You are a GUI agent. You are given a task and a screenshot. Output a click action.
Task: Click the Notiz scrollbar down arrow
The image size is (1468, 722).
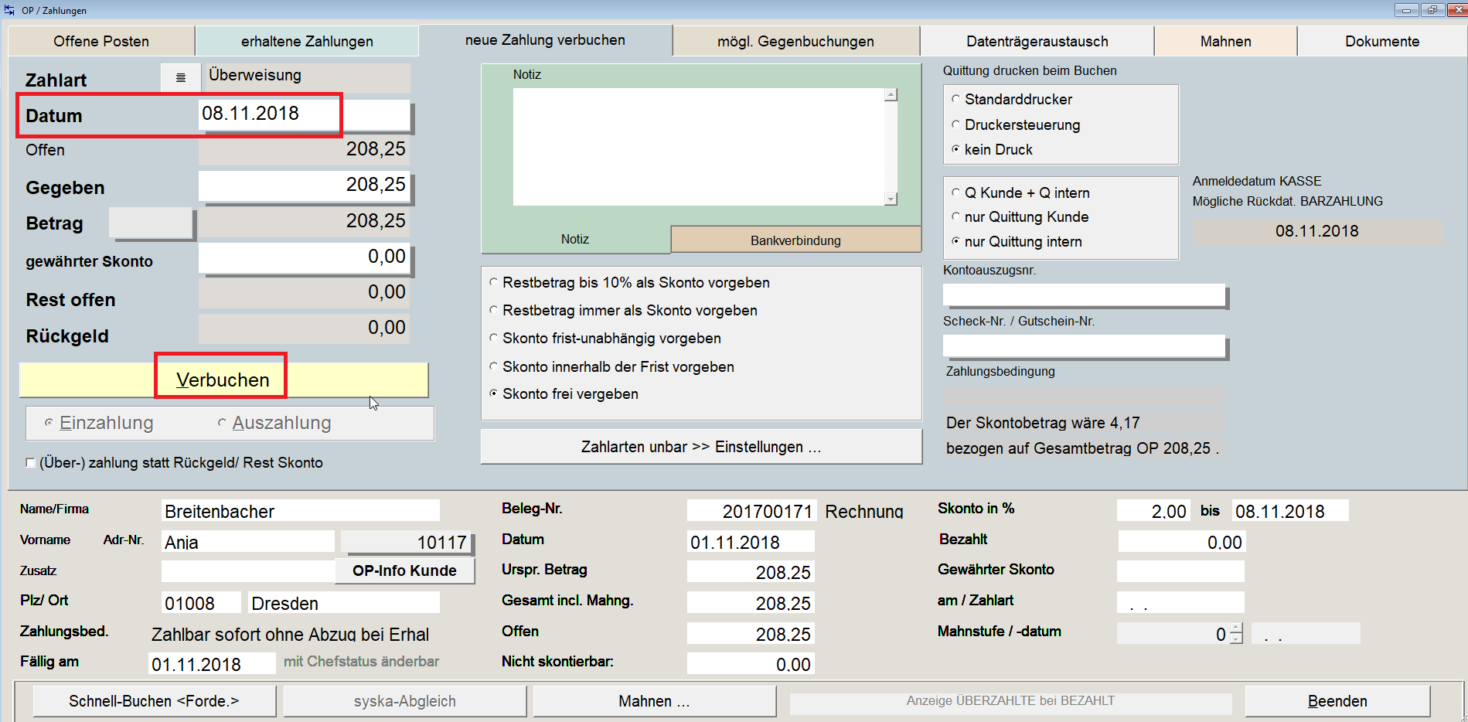(x=891, y=199)
